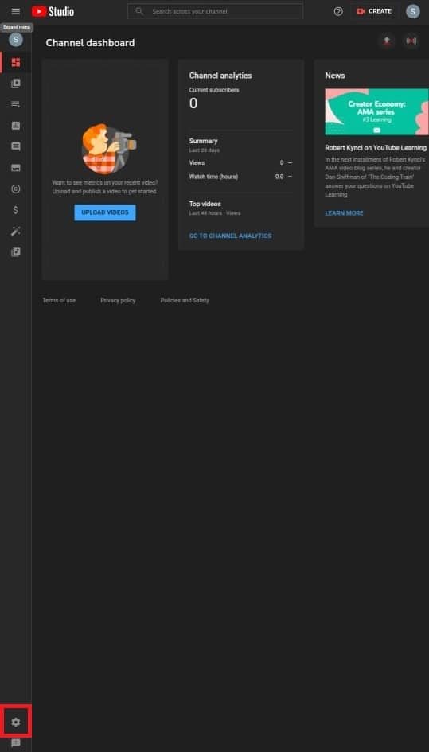Click the LEARN MORE link
The image size is (429, 752).
(x=344, y=213)
